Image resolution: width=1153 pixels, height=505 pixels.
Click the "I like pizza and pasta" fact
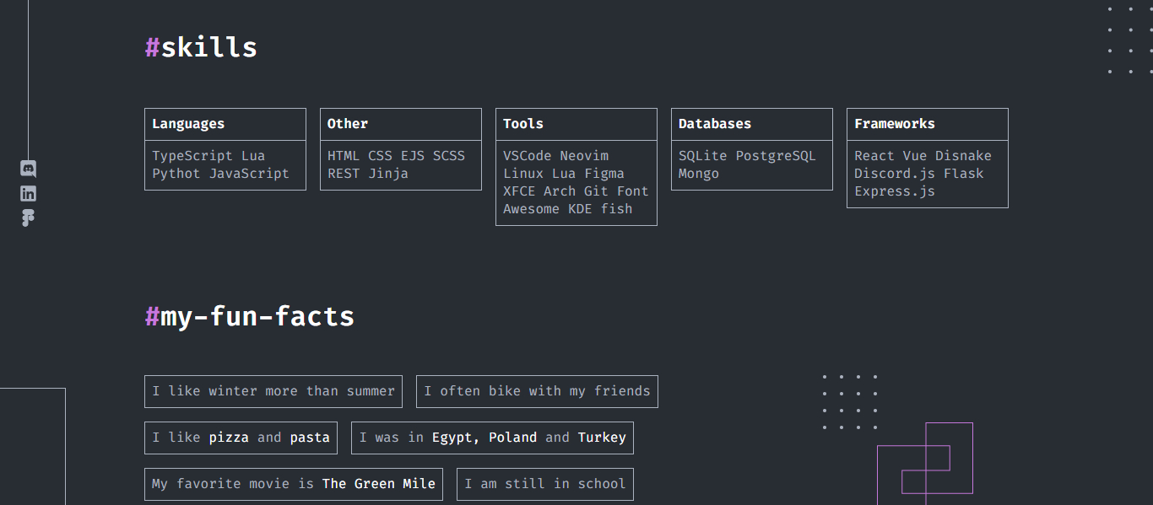(241, 438)
